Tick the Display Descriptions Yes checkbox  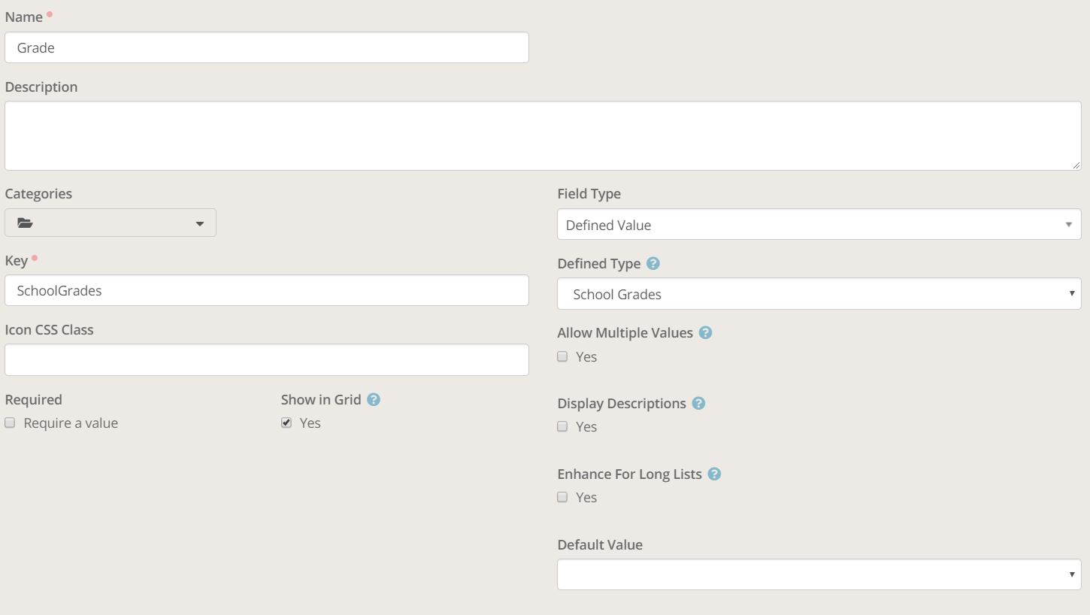pos(562,426)
